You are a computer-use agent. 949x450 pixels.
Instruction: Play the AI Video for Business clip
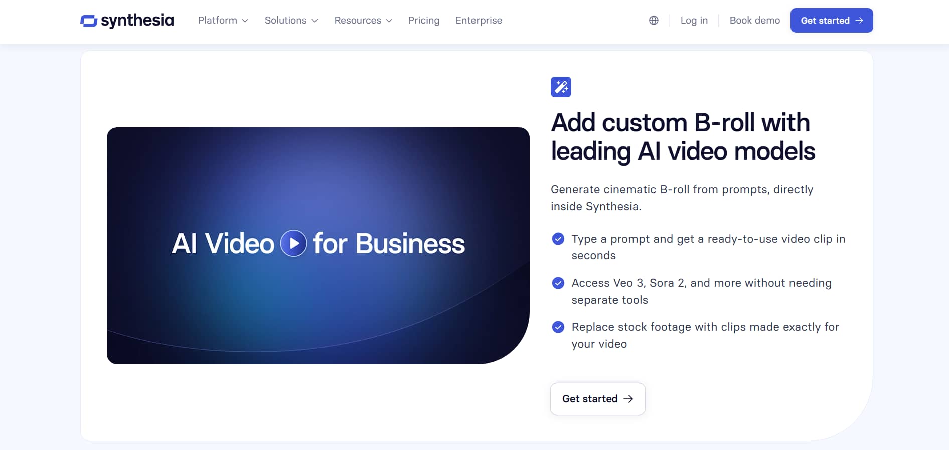click(293, 243)
